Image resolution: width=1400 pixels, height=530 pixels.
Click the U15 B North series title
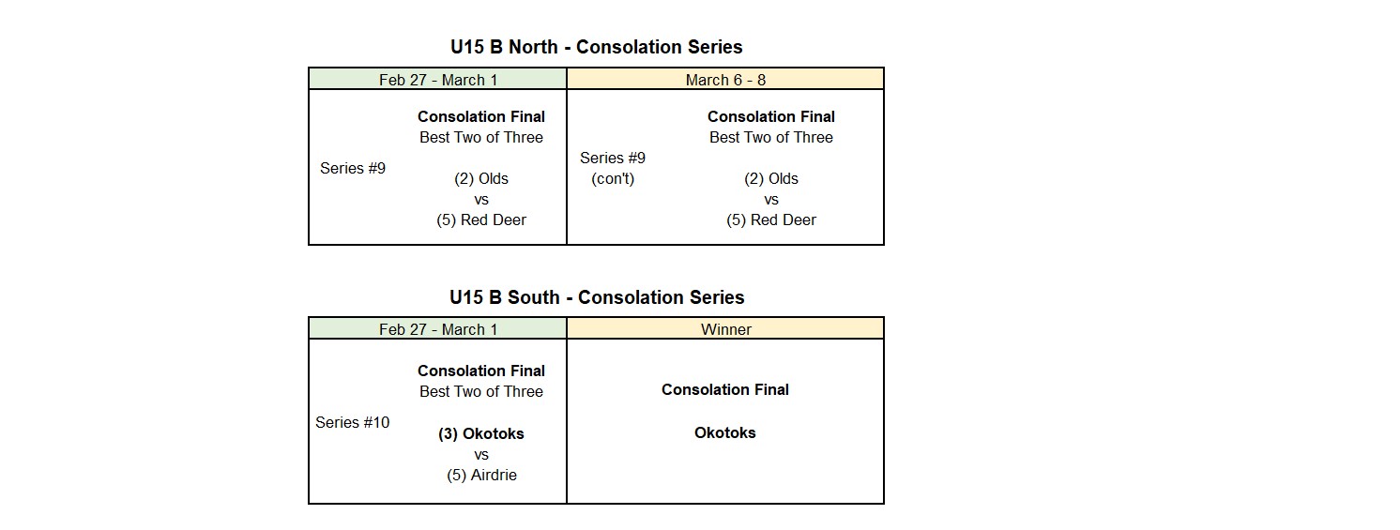tap(596, 47)
